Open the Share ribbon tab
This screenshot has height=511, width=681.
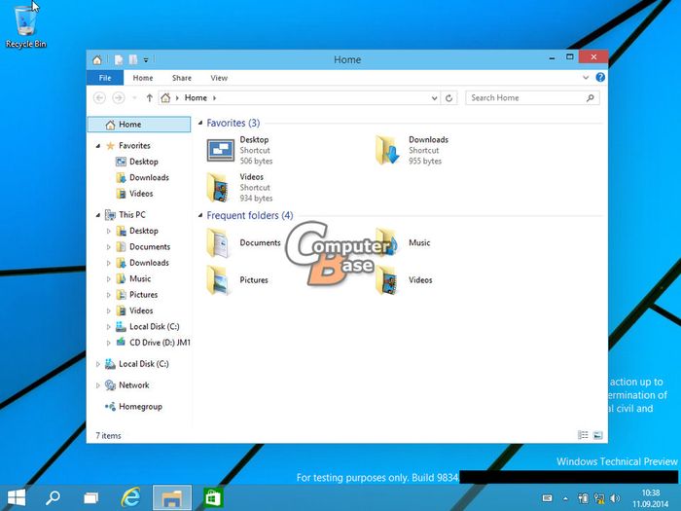coord(182,78)
